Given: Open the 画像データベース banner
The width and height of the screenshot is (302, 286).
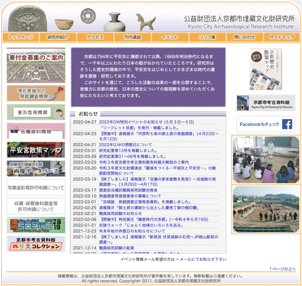Looking at the screenshot, I should [x=36, y=169].
